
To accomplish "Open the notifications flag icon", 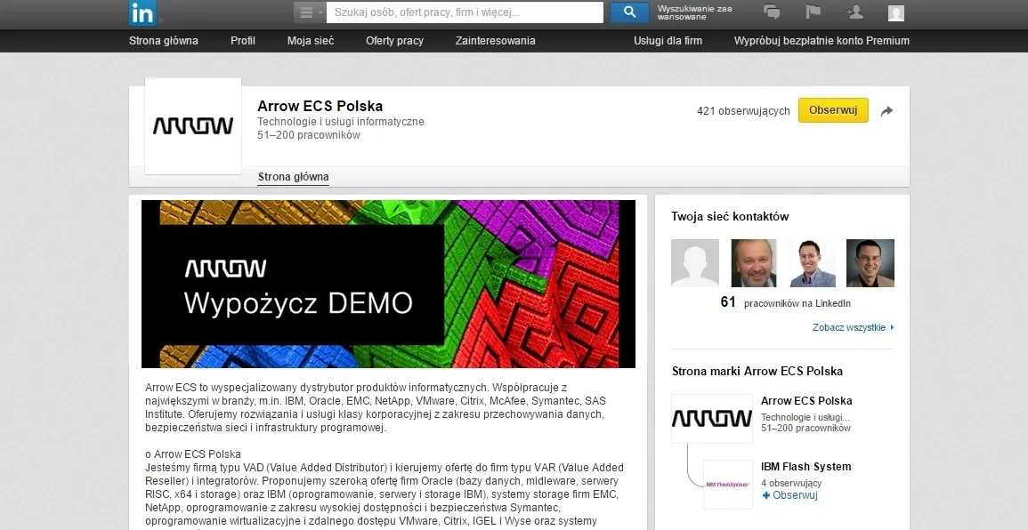I will pos(813,12).
